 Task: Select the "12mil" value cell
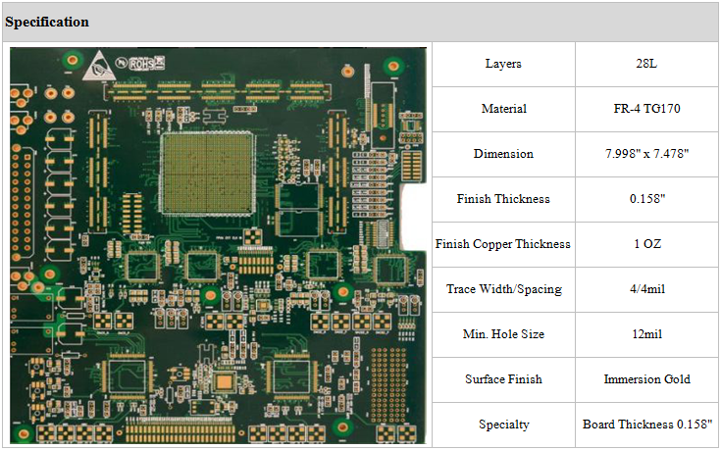[x=646, y=334]
